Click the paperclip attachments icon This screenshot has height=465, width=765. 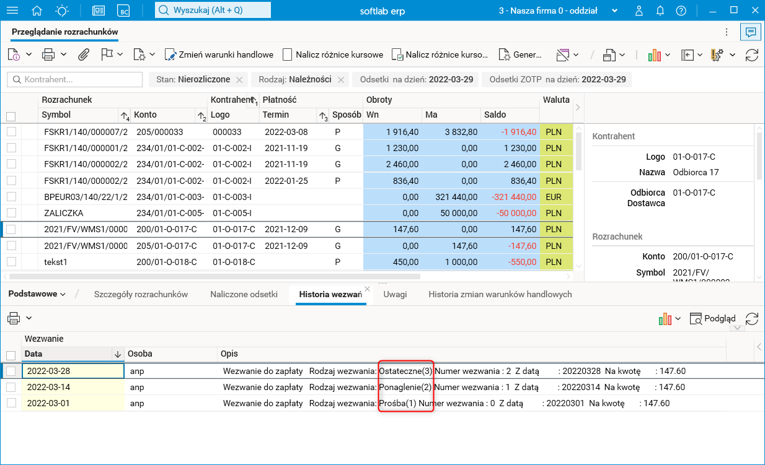click(83, 54)
